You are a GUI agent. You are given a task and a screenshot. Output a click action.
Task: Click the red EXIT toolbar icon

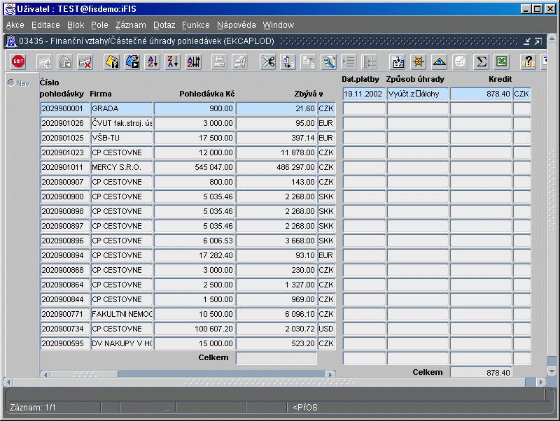point(19,62)
